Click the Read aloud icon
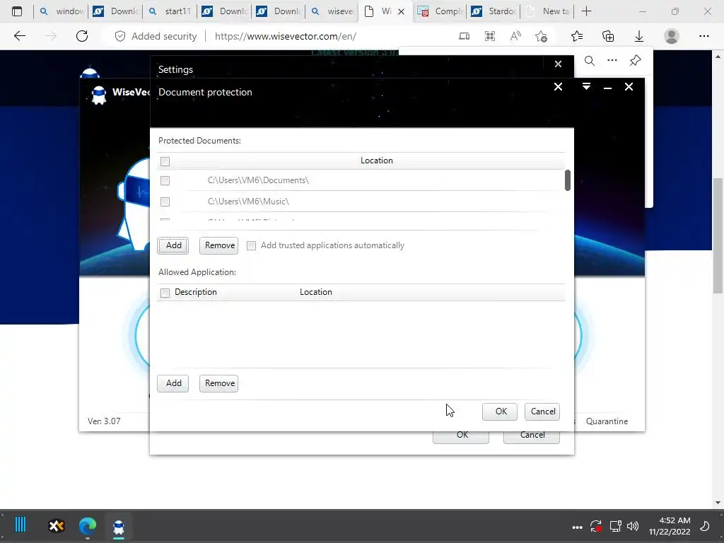Viewport: 724px width, 543px height. [x=515, y=36]
